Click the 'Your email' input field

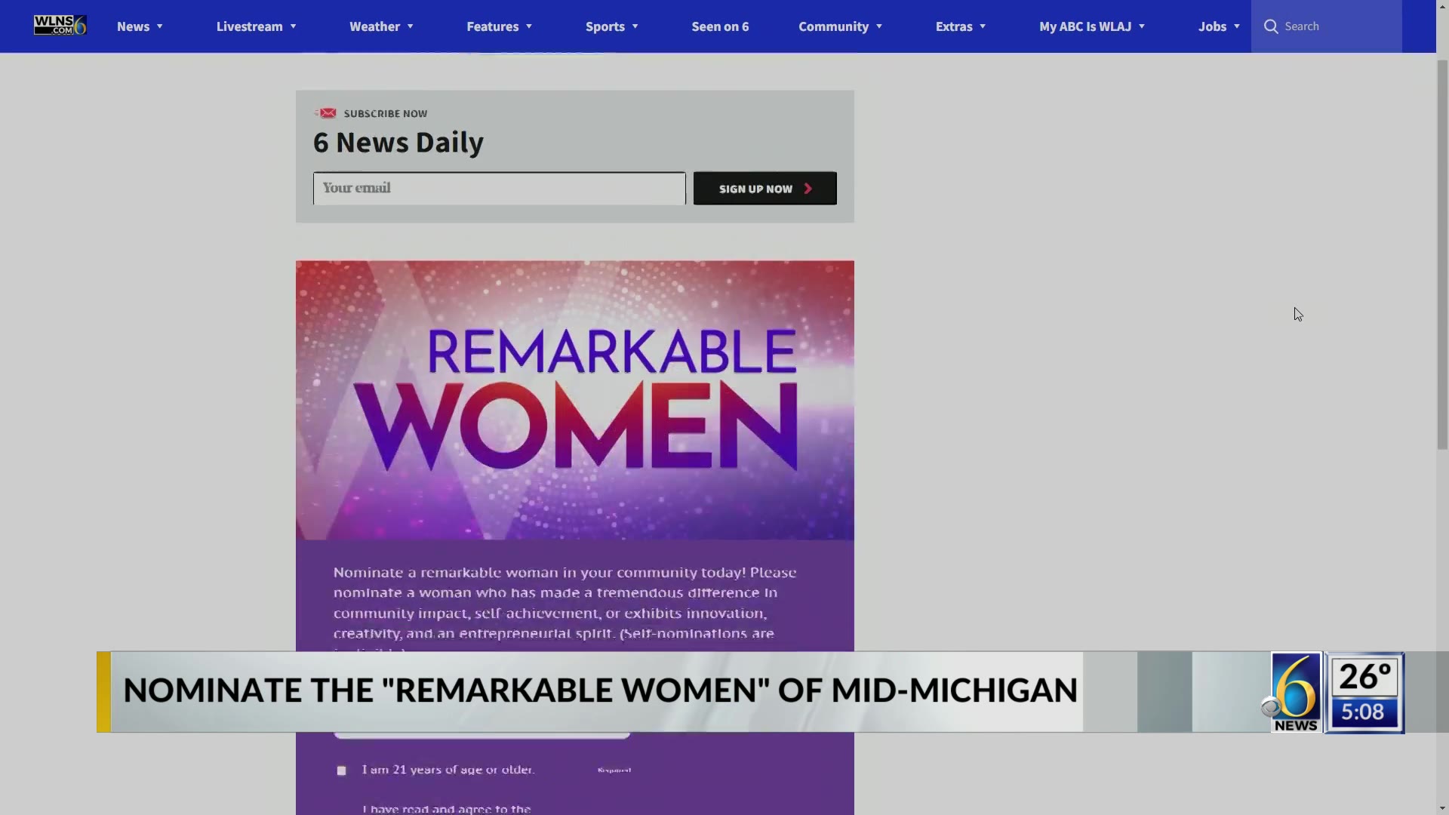(x=498, y=188)
